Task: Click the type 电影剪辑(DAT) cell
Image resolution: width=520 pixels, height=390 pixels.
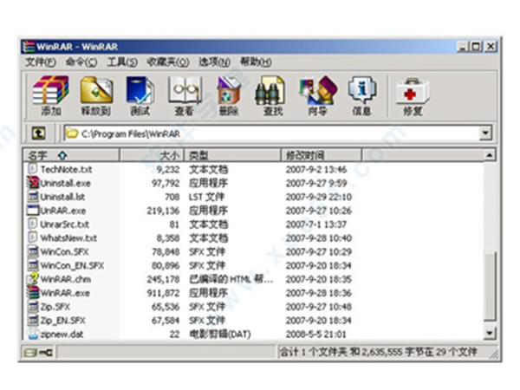Action: pyautogui.click(x=220, y=334)
